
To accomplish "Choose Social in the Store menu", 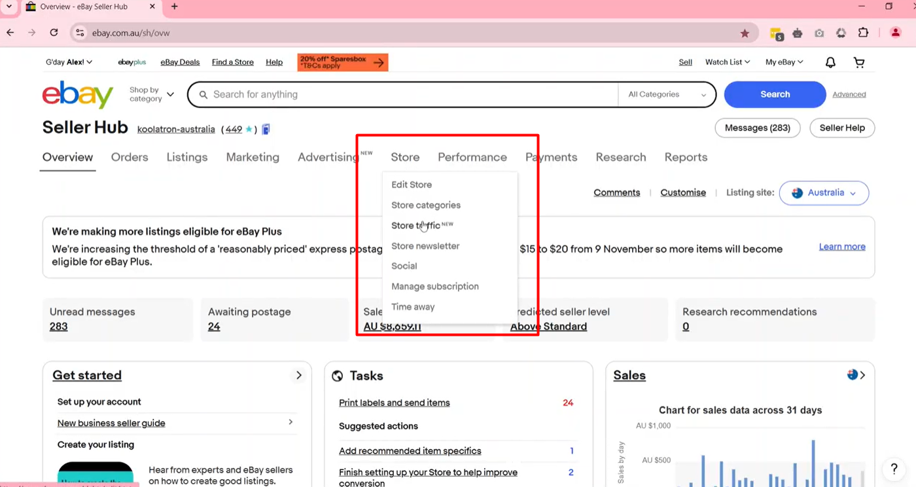I will click(x=404, y=266).
